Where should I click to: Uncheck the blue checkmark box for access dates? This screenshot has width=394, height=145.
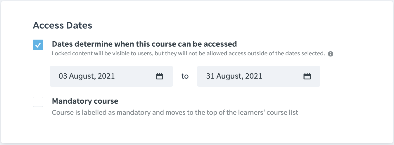click(x=38, y=45)
